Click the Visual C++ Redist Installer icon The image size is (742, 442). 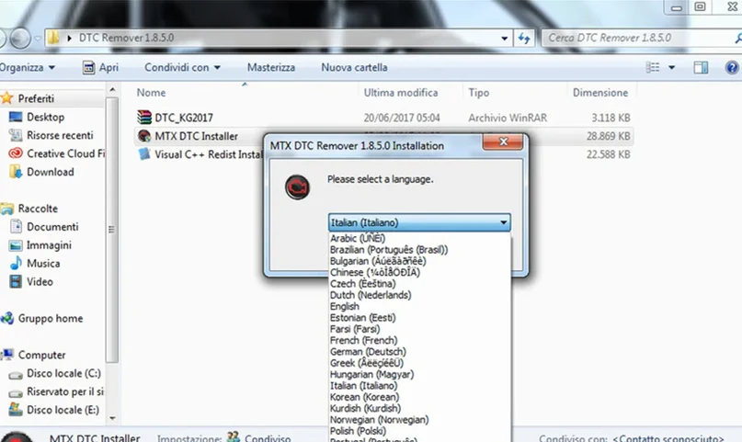tap(144, 154)
